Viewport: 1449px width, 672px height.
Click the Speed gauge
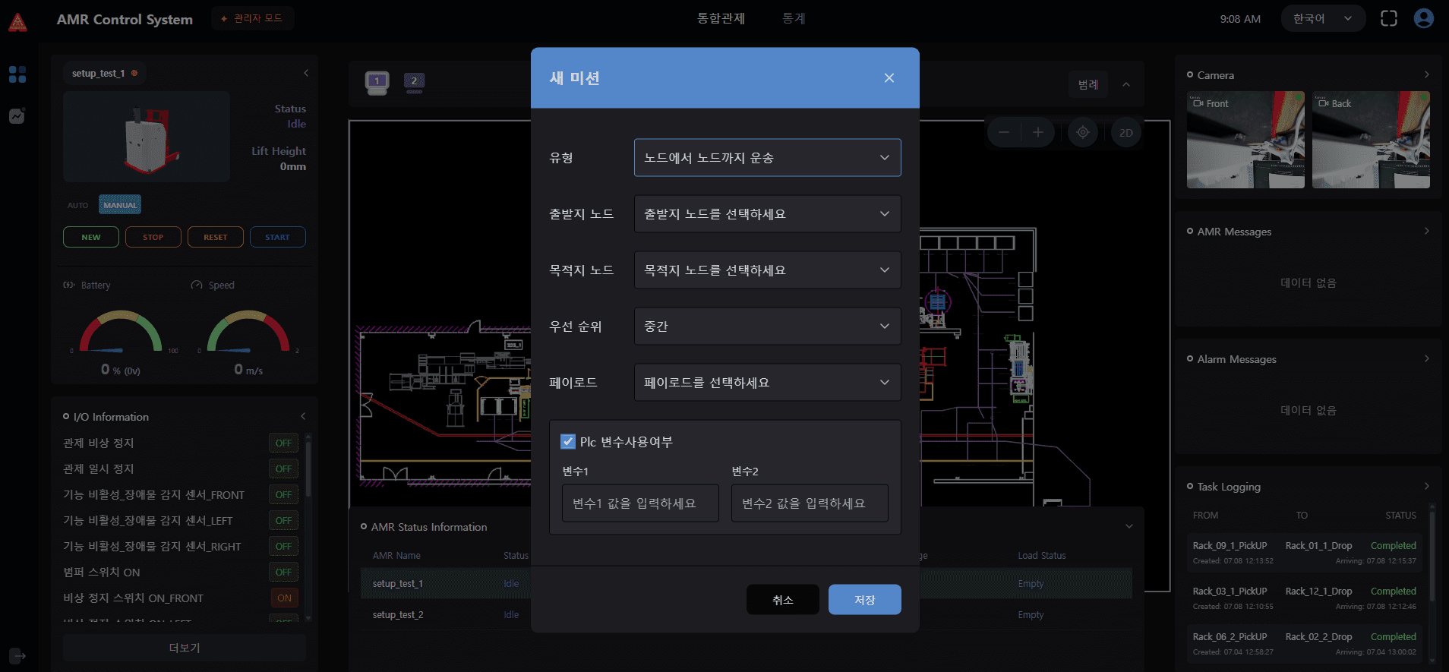click(x=248, y=332)
